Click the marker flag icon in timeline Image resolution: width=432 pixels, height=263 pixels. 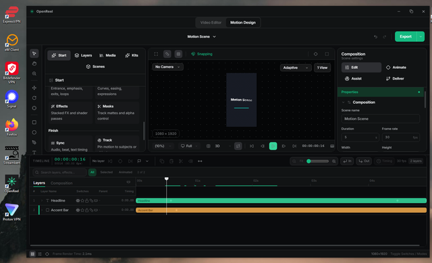point(140,161)
